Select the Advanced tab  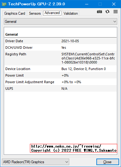pos(52,13)
